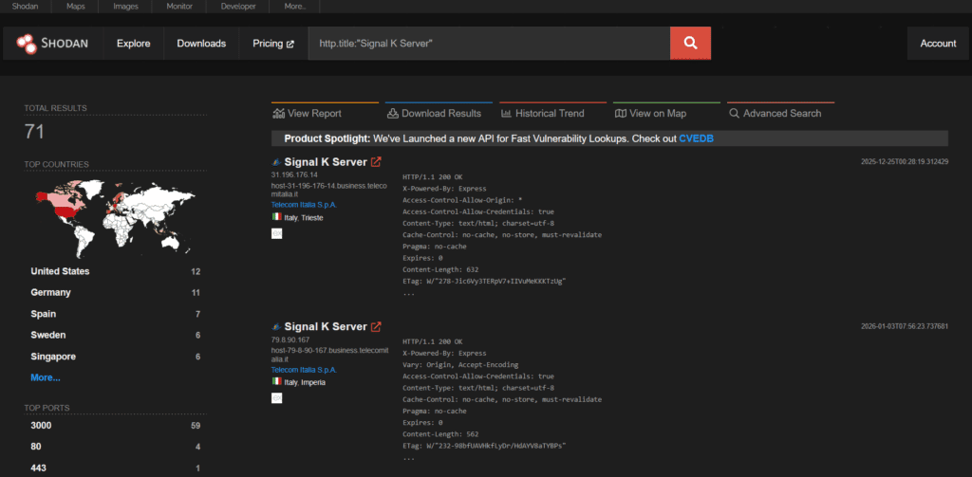
Task: Click the Historical Trend bar icon
Action: point(506,114)
